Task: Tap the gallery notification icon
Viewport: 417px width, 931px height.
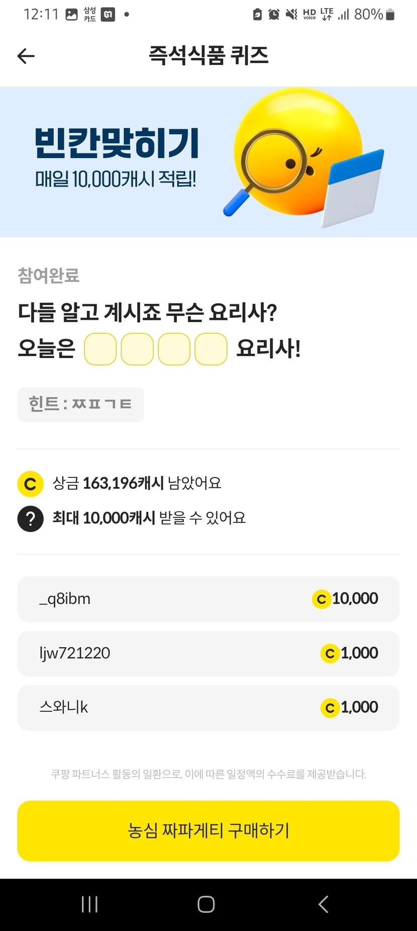Action: (x=72, y=15)
